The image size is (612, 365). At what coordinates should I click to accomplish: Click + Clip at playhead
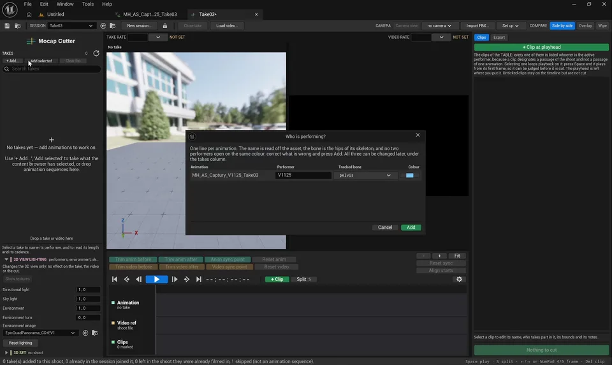541,47
